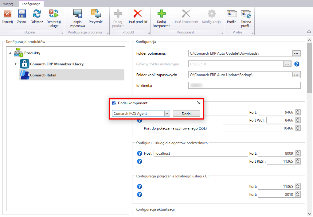Expand Comarch ERP Menadżer Kluczy node
313x217 pixels.
(x=16, y=64)
